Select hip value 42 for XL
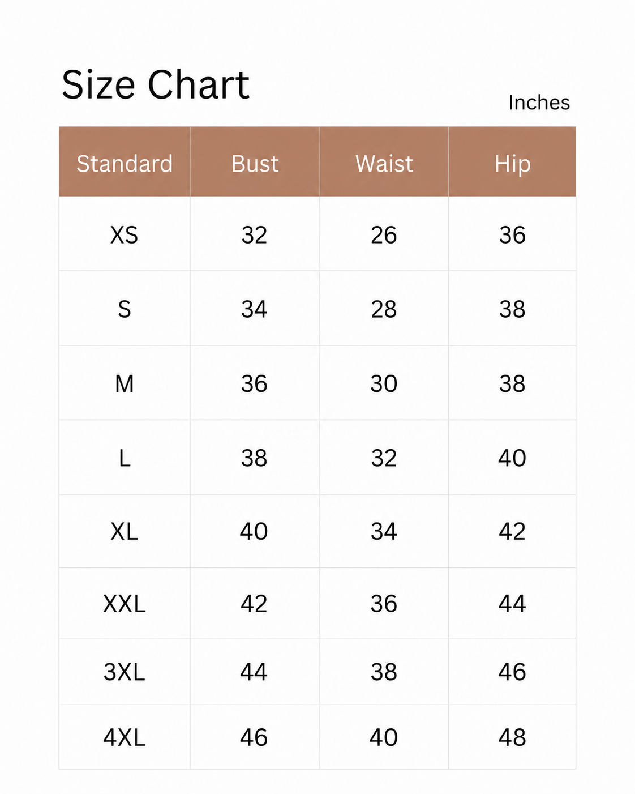The image size is (635, 794). pos(512,532)
